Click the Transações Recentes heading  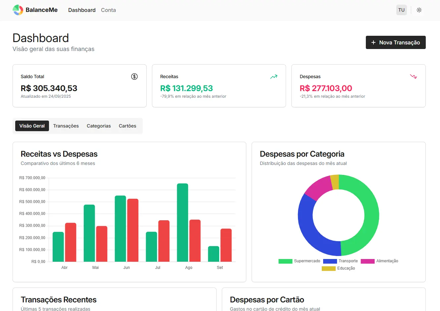[x=59, y=300]
